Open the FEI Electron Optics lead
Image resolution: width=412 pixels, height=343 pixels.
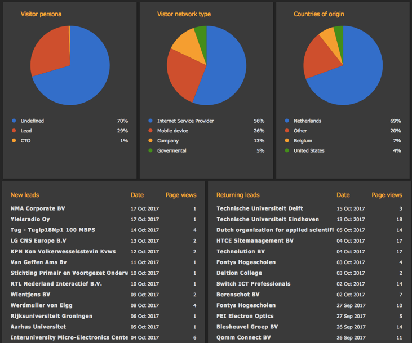tap(245, 316)
